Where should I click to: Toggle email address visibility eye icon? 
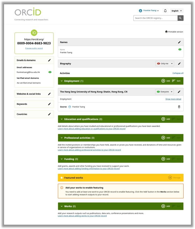(x=50, y=72)
